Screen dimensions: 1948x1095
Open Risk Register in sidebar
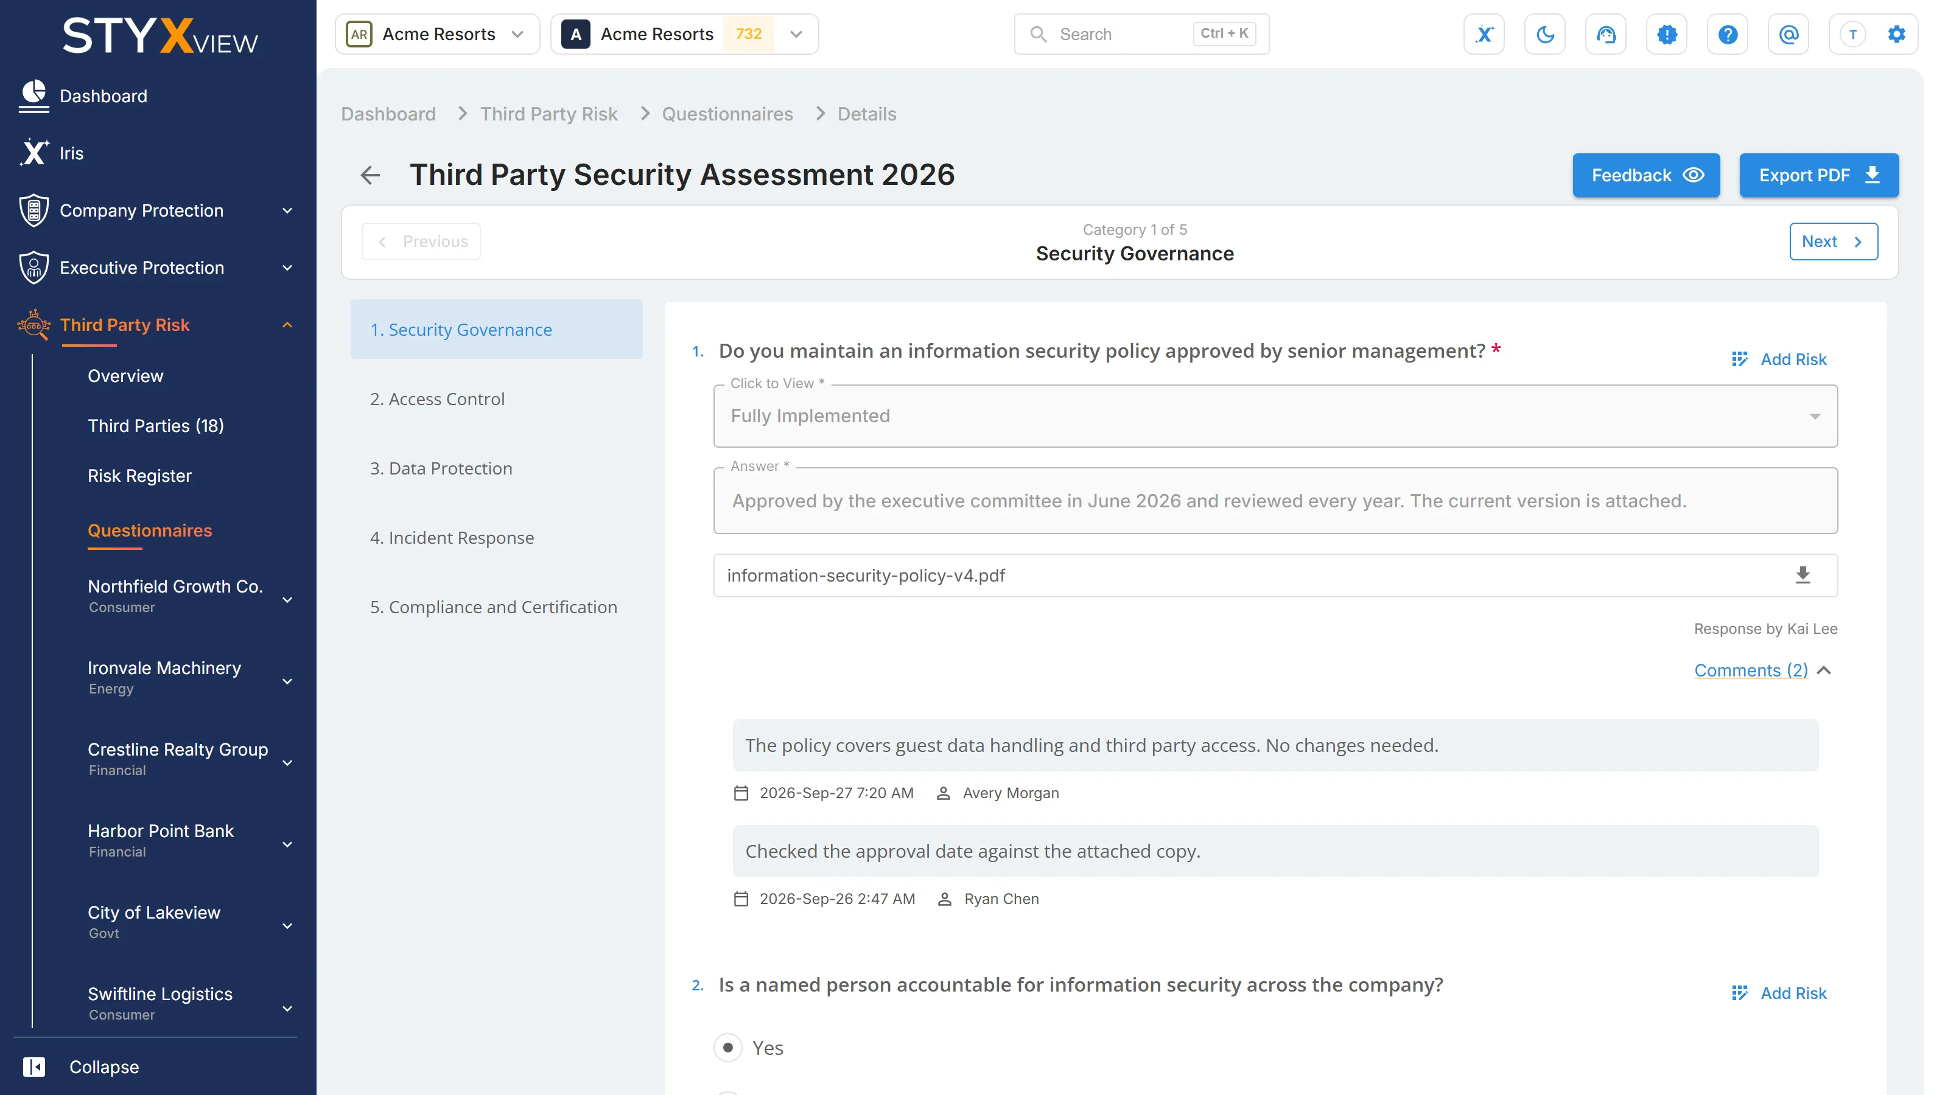pos(139,476)
